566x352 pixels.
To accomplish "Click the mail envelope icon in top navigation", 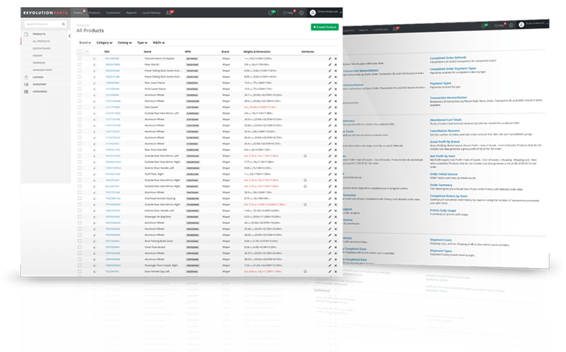I will 169,13.
